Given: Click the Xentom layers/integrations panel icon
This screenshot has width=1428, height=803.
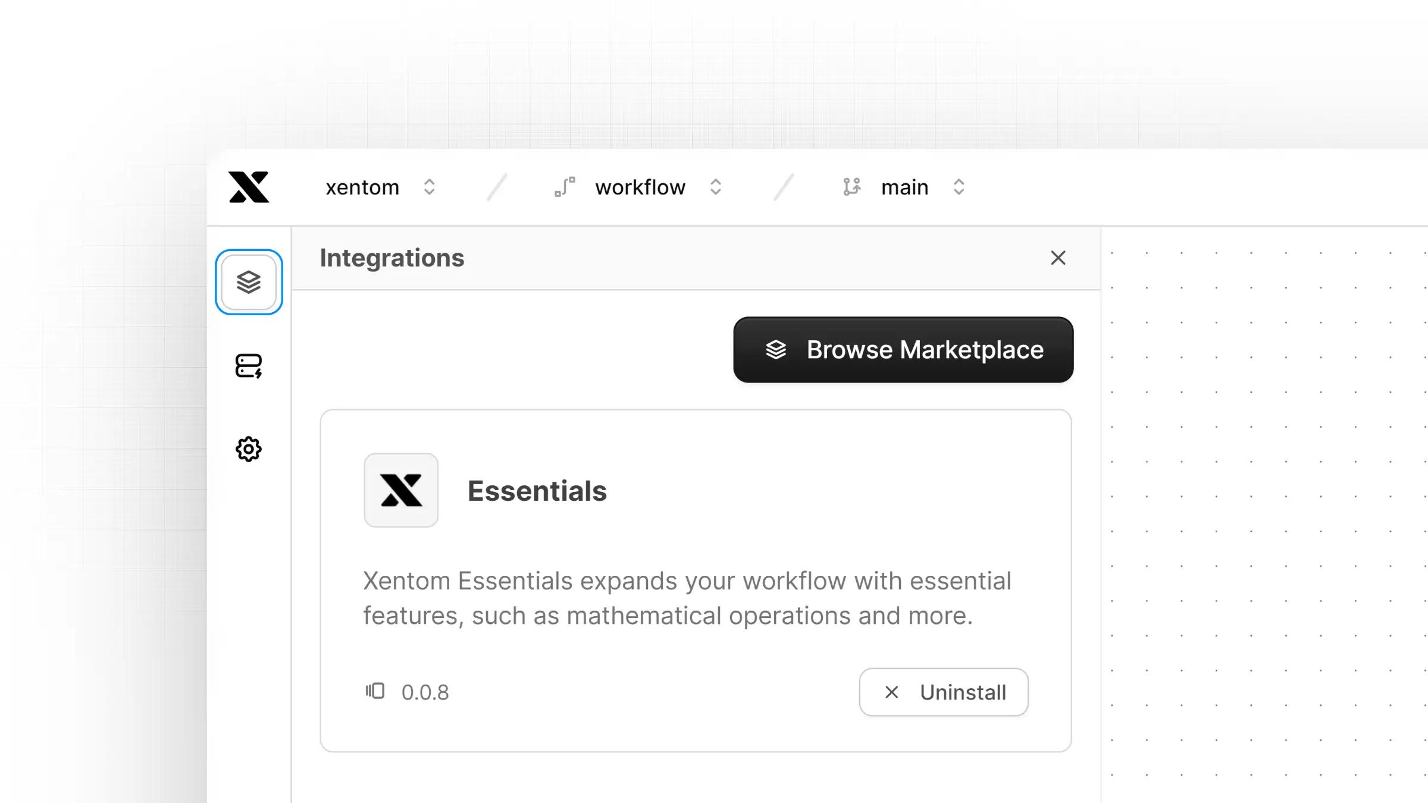Looking at the screenshot, I should [248, 281].
